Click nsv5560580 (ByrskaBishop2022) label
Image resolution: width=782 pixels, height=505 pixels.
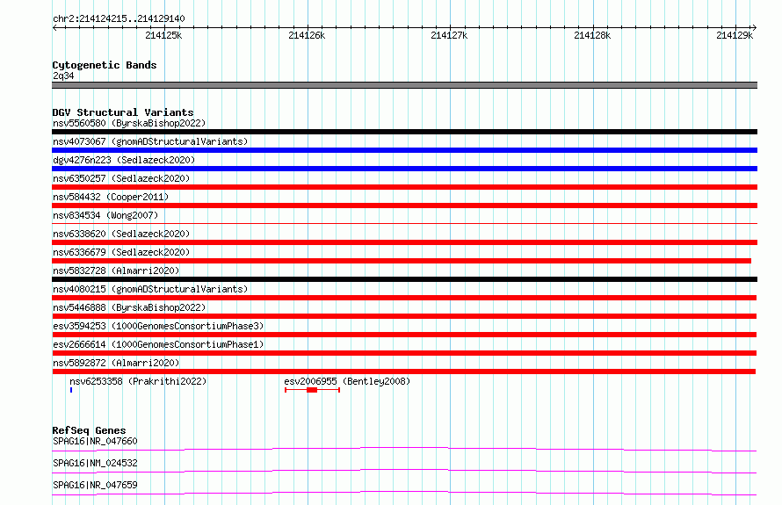click(129, 123)
